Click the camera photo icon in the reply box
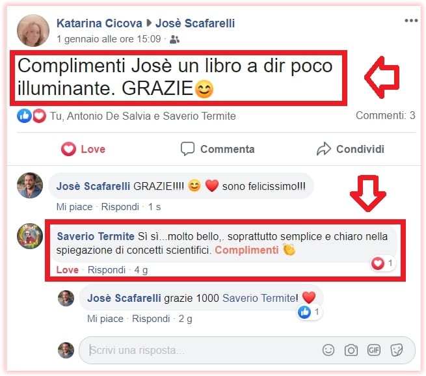This screenshot has width=426, height=376. point(351,350)
